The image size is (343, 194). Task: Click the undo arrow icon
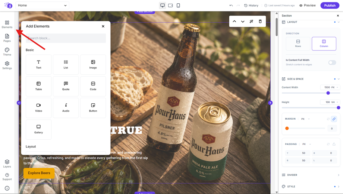[x=231, y=6]
